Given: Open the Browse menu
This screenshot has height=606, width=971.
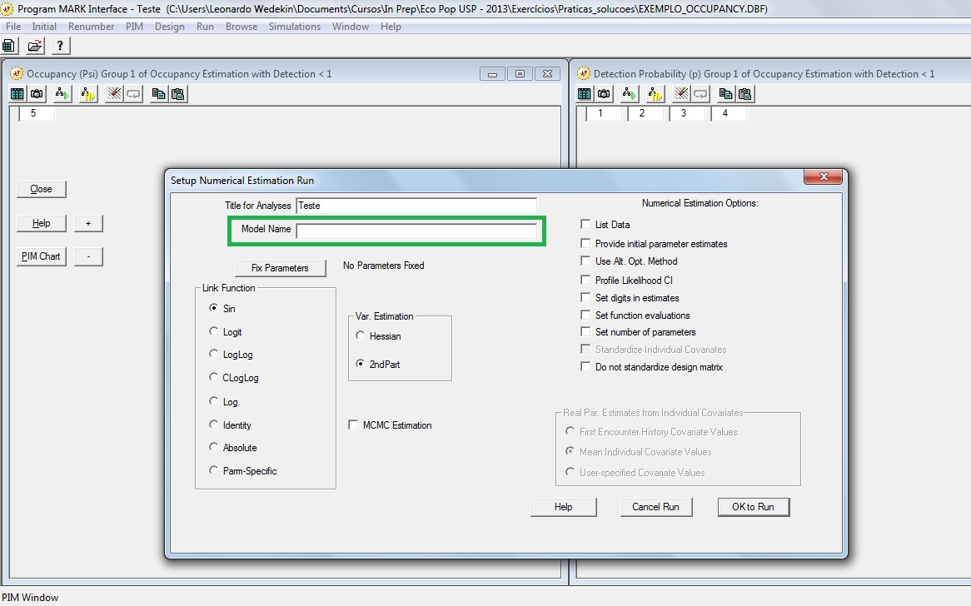Looking at the screenshot, I should tap(242, 27).
